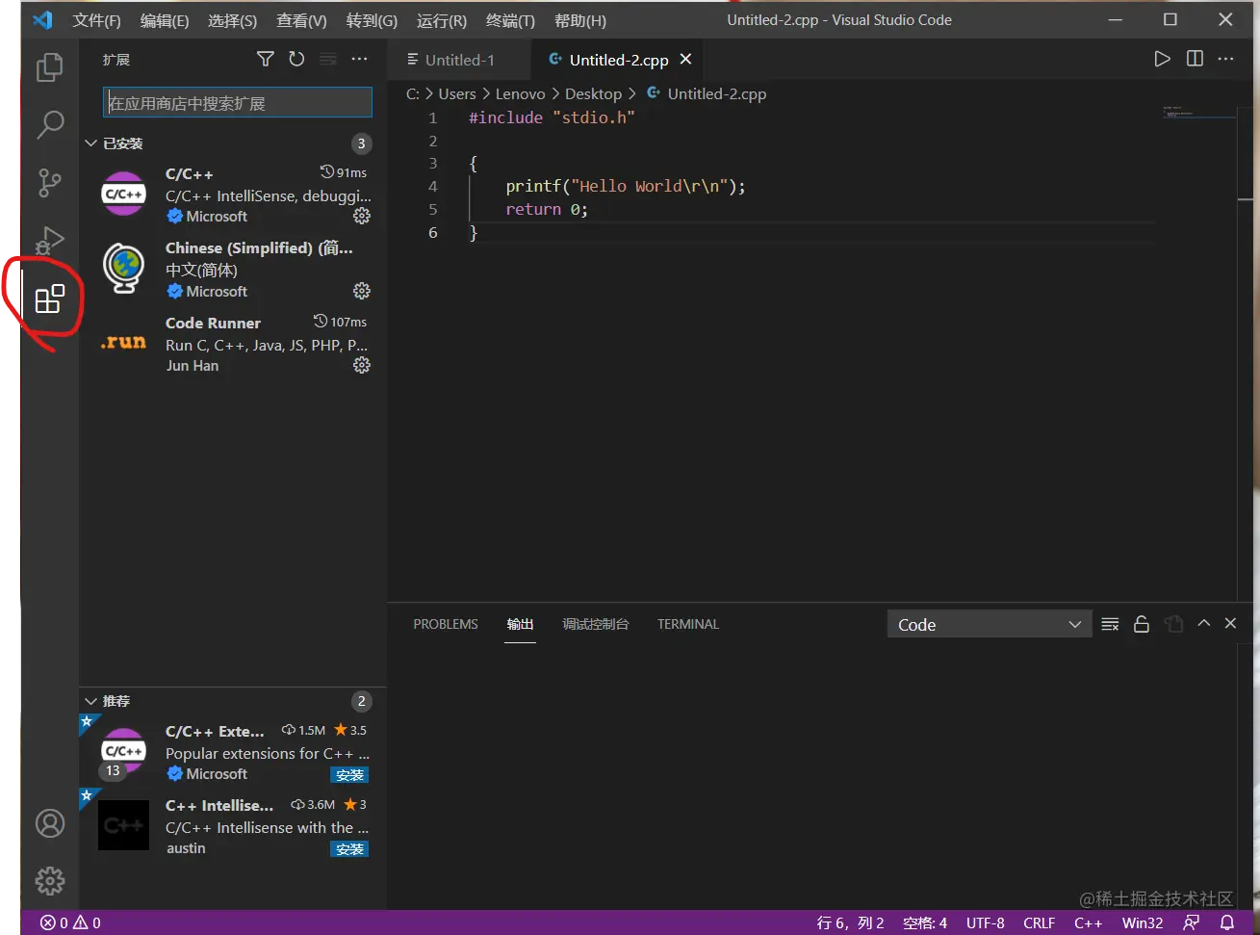Screen dimensions: 1260x935
Task: Collapse the 推荐 recommended section
Action: pyautogui.click(x=91, y=701)
